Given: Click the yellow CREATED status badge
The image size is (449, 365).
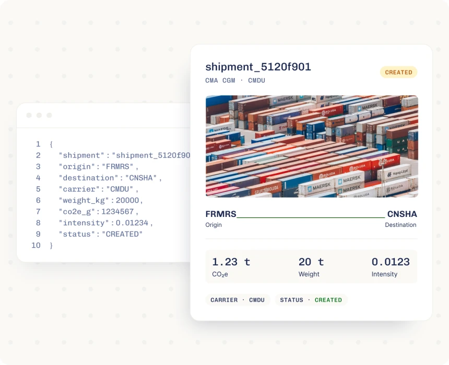Looking at the screenshot, I should pos(398,72).
